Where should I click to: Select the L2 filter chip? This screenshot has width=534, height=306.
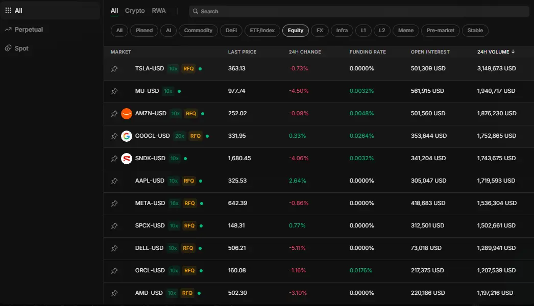[382, 30]
